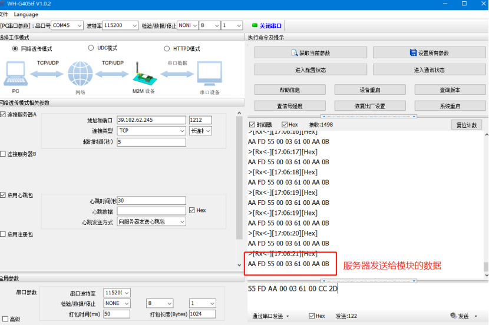Click the M2M device module icon
The height and width of the screenshot is (325, 489).
tap(142, 73)
